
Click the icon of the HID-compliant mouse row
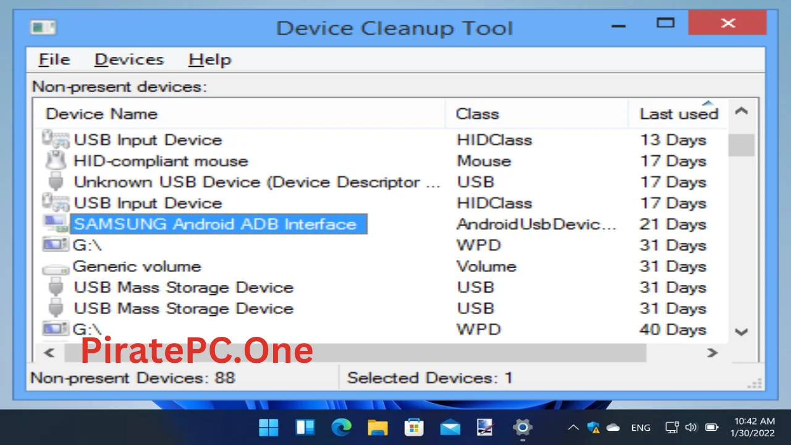click(x=55, y=161)
